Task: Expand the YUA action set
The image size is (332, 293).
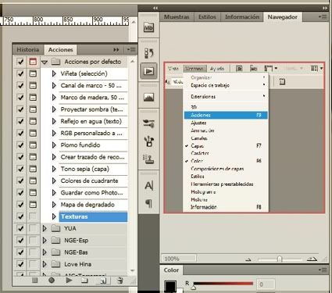Action: [x=45, y=228]
